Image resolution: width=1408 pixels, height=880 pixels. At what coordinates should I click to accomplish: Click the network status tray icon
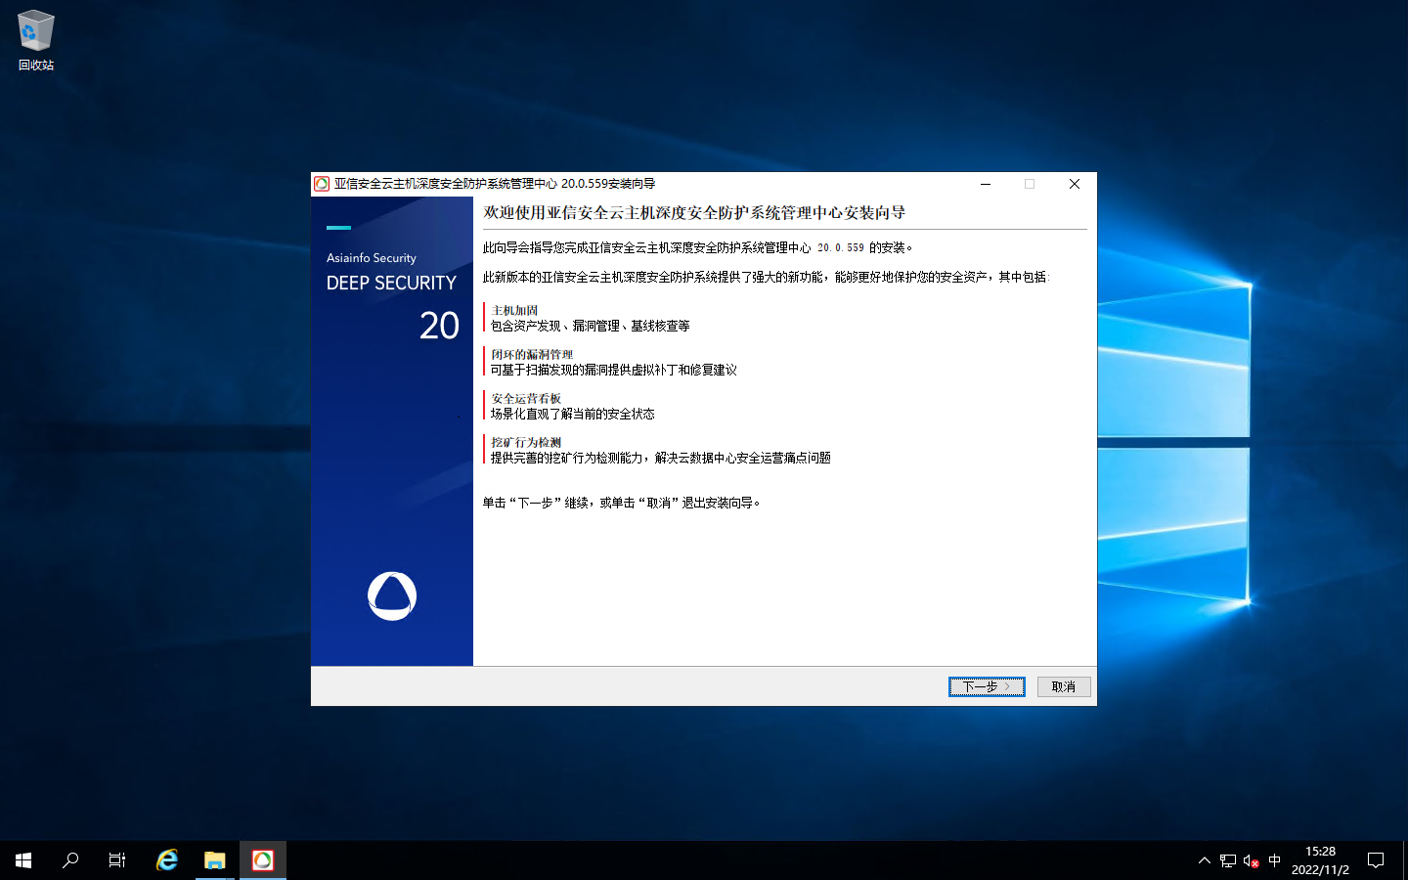(1227, 860)
